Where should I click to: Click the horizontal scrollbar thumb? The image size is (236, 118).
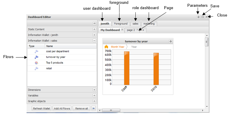pos(111,110)
